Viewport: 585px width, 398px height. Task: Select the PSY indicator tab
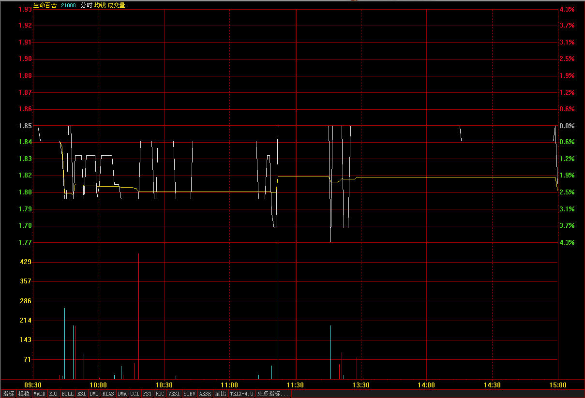pyautogui.click(x=147, y=394)
